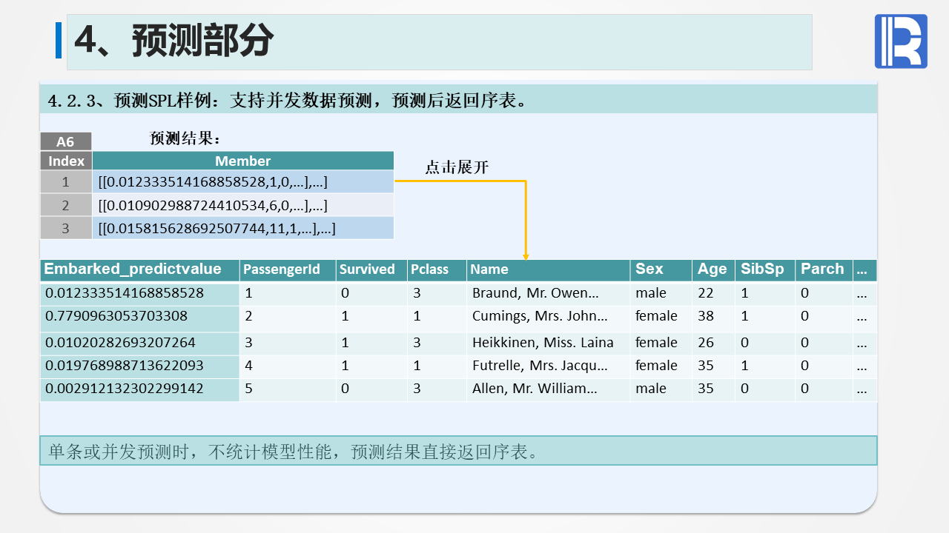
Task: Click the SibSp column header
Action: click(765, 269)
